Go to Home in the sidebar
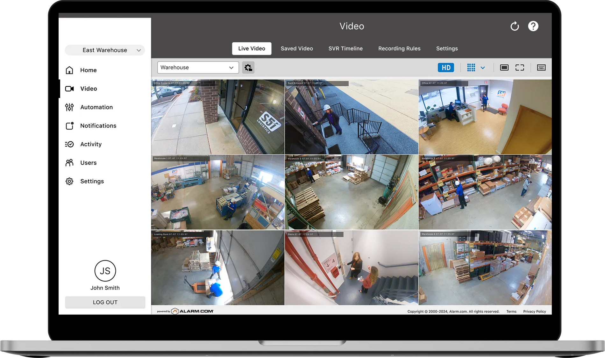605x358 pixels. click(88, 70)
